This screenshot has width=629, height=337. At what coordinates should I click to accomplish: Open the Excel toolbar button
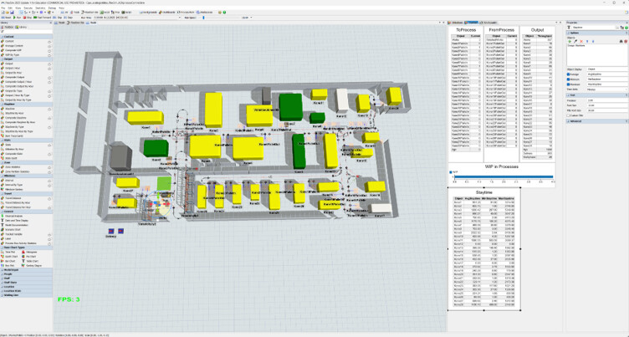point(105,13)
